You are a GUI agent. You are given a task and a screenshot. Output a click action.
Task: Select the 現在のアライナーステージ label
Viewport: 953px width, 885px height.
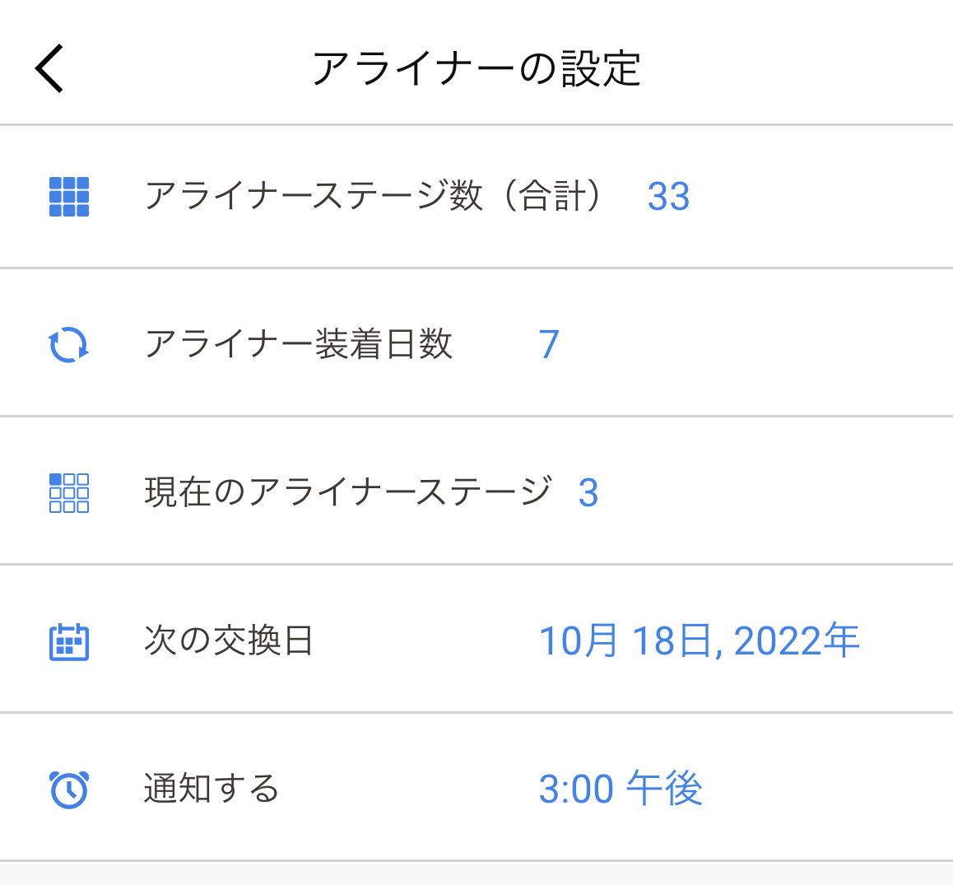pyautogui.click(x=348, y=492)
